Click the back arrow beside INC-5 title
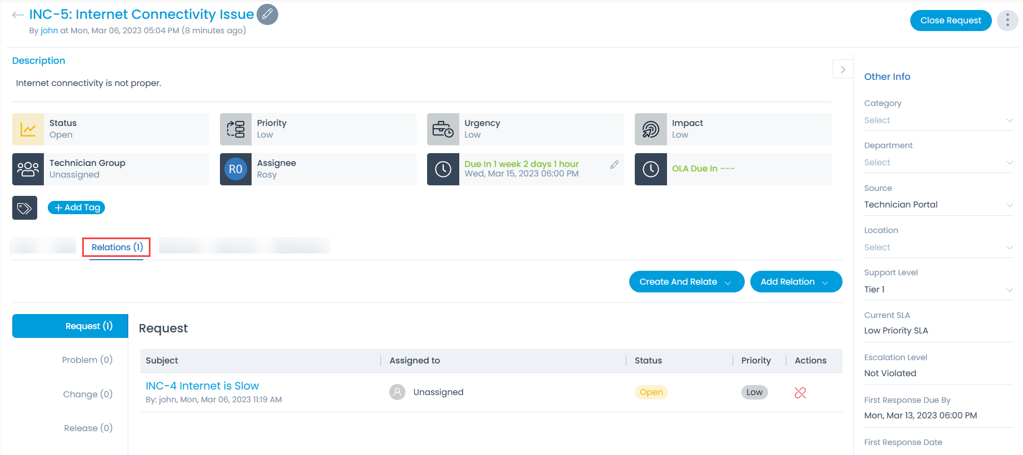 [x=18, y=15]
